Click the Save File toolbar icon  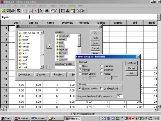pos(8,11)
